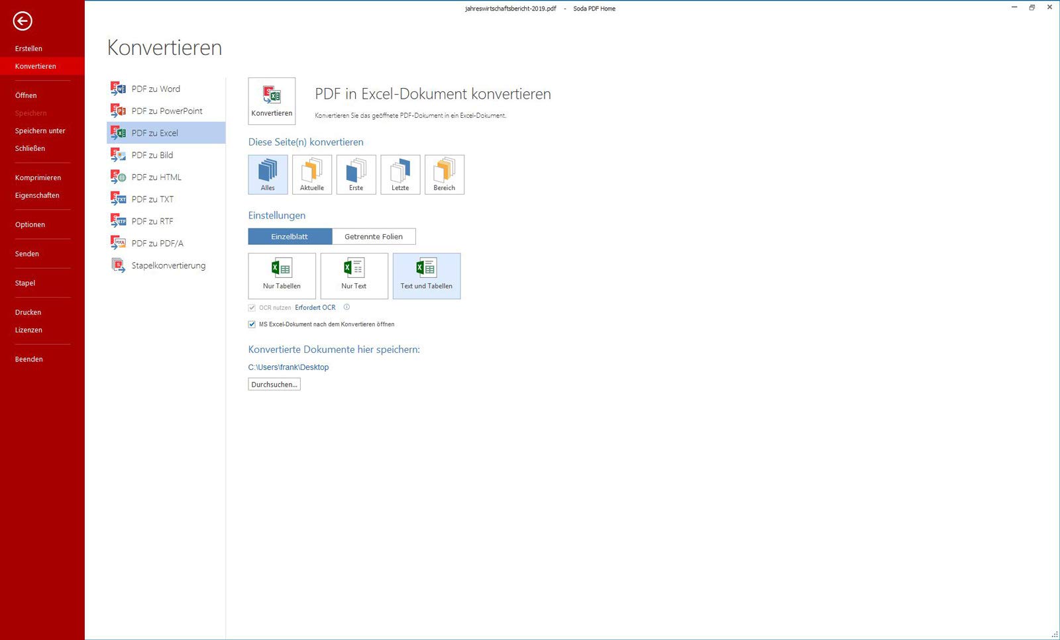The height and width of the screenshot is (640, 1060).
Task: Open the C:\Users\frank\Desktop path link
Action: [x=288, y=367]
